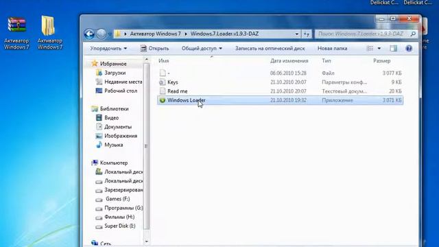Open help with the question mark icon
This screenshot has width=439, height=247.
[409, 49]
